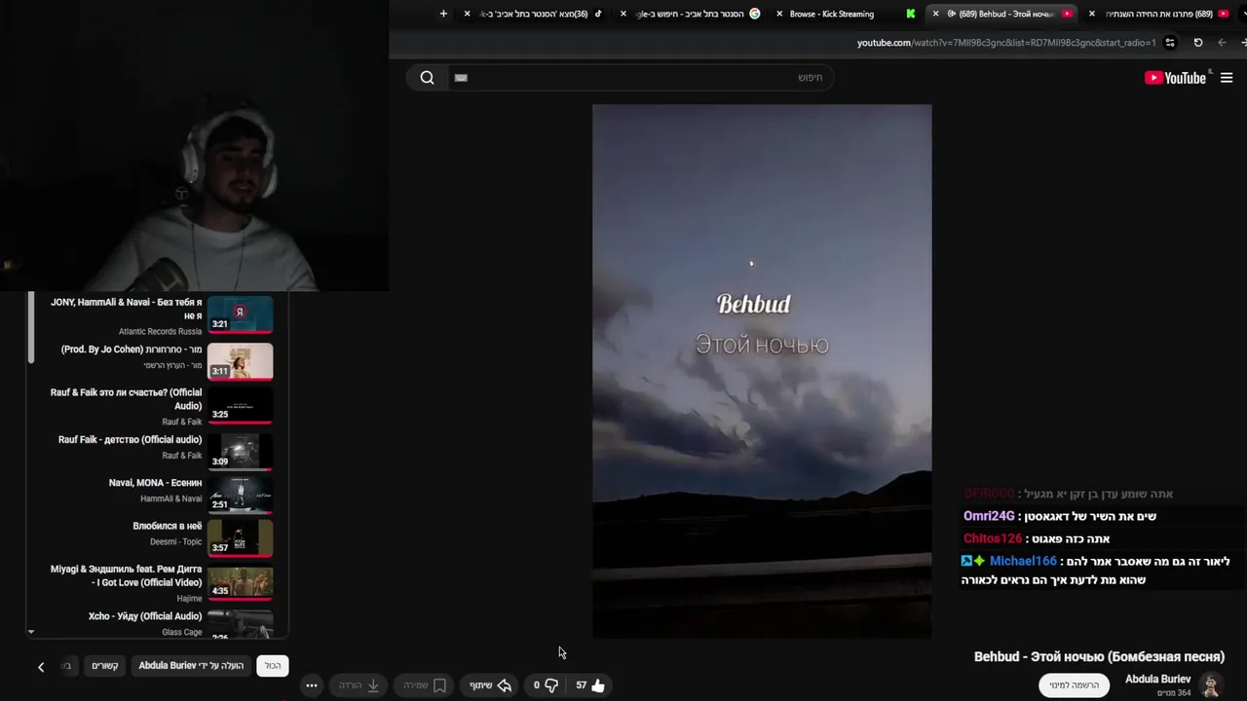Viewport: 1247px width, 701px height.
Task: Click the playlist panel scrollbar thumb
Action: pos(31,328)
